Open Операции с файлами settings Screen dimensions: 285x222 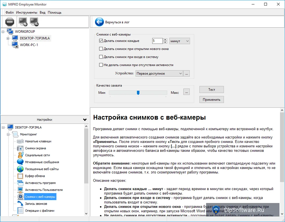[40, 211]
